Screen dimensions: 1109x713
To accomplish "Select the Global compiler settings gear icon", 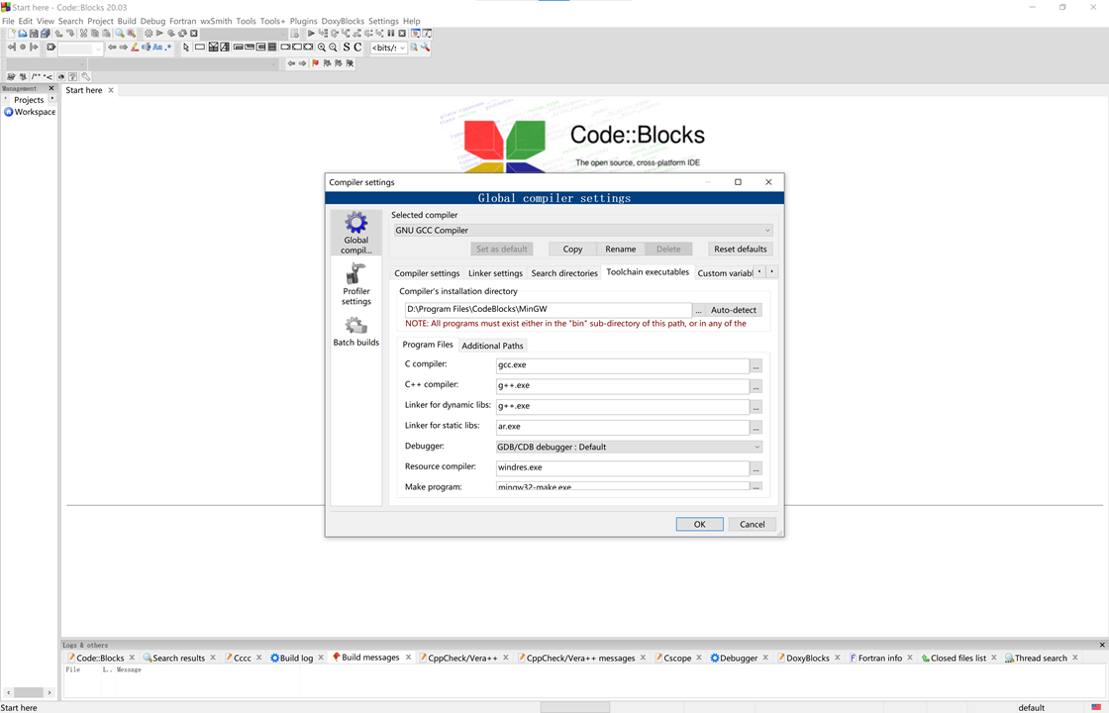I will 355,233.
